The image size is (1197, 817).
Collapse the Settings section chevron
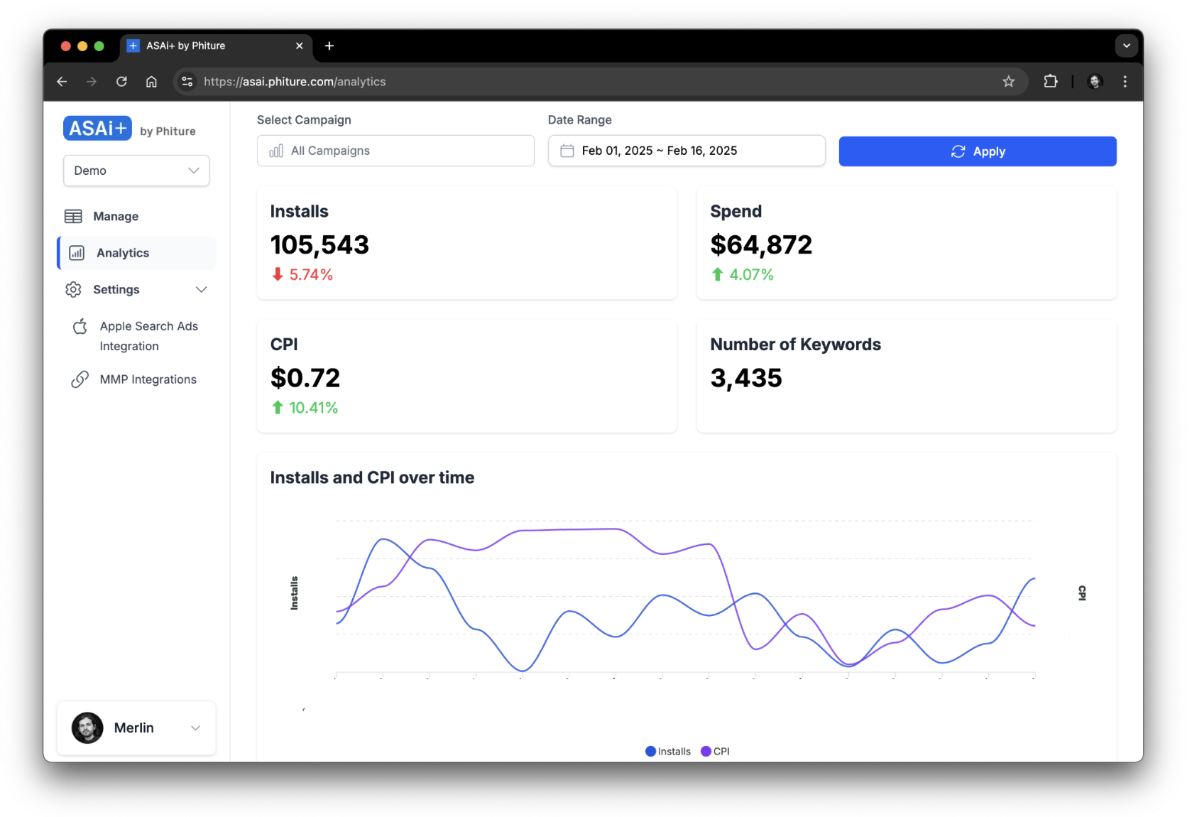coord(201,290)
